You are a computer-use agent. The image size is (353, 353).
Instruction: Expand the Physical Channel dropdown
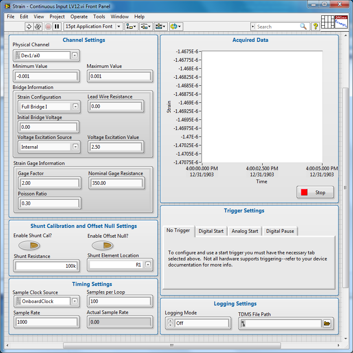(x=75, y=56)
